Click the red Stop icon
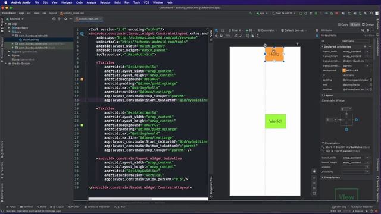Screen dimensions: 381x214 [336, 13]
